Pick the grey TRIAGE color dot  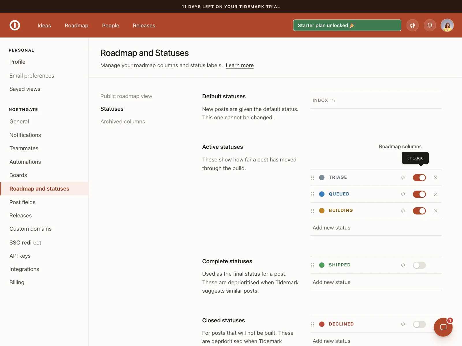pyautogui.click(x=322, y=178)
